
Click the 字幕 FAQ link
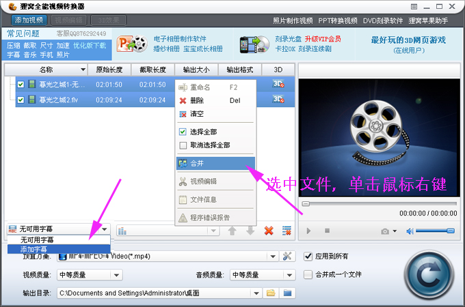click(x=14, y=55)
